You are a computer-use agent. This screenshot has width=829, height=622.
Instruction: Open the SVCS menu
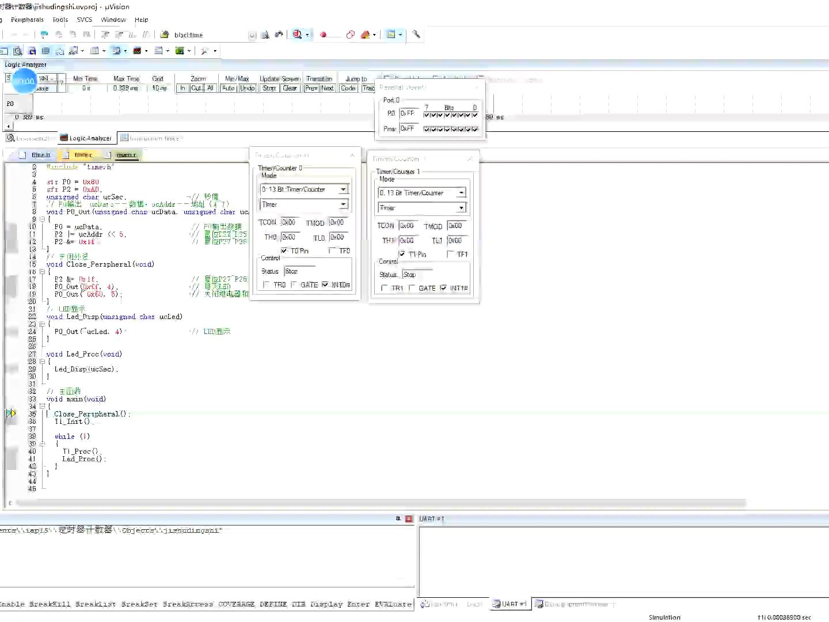click(84, 20)
